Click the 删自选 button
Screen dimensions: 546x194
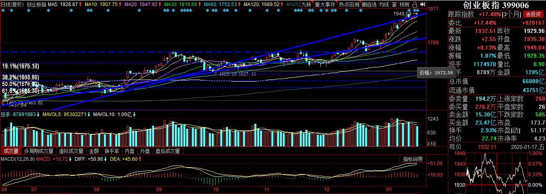[369, 4]
